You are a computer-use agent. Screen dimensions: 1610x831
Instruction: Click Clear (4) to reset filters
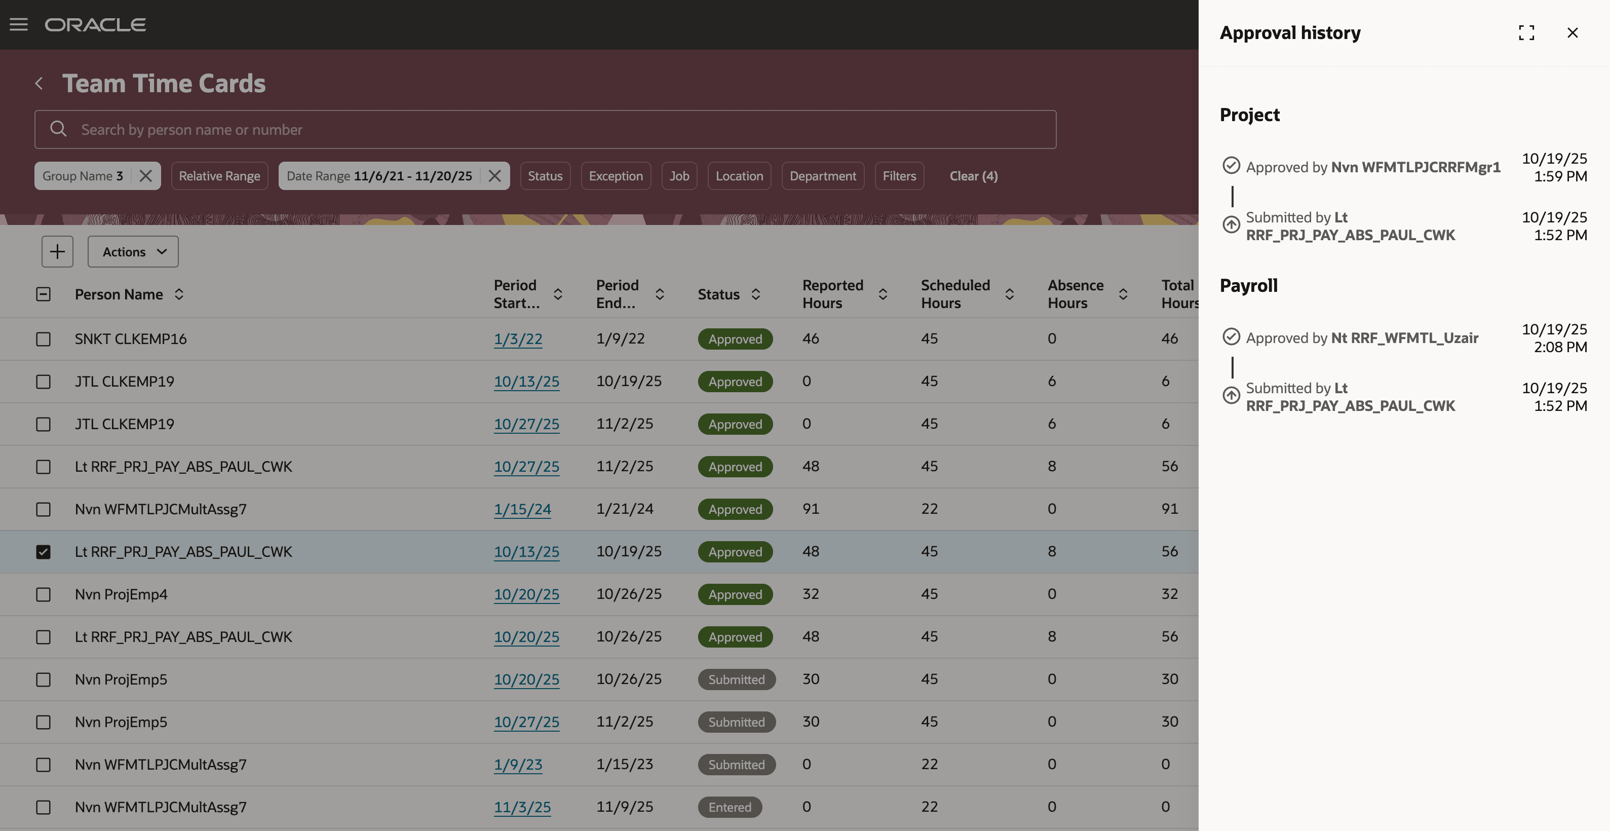pyautogui.click(x=973, y=176)
